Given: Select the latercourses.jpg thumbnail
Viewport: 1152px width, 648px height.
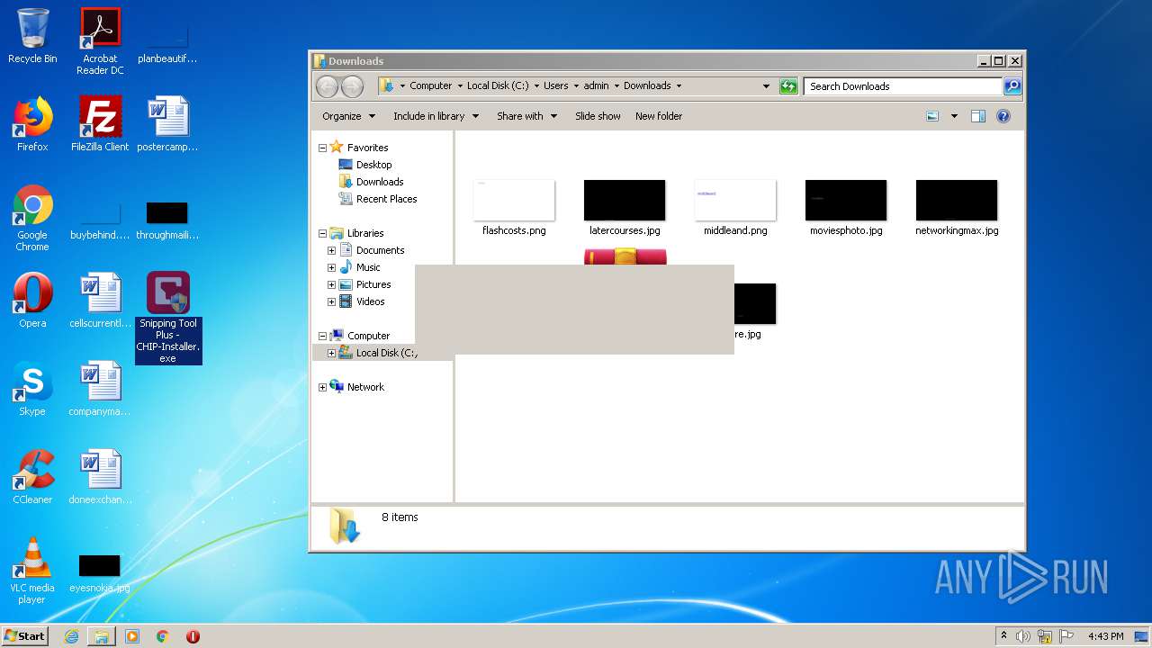Looking at the screenshot, I should point(625,207).
